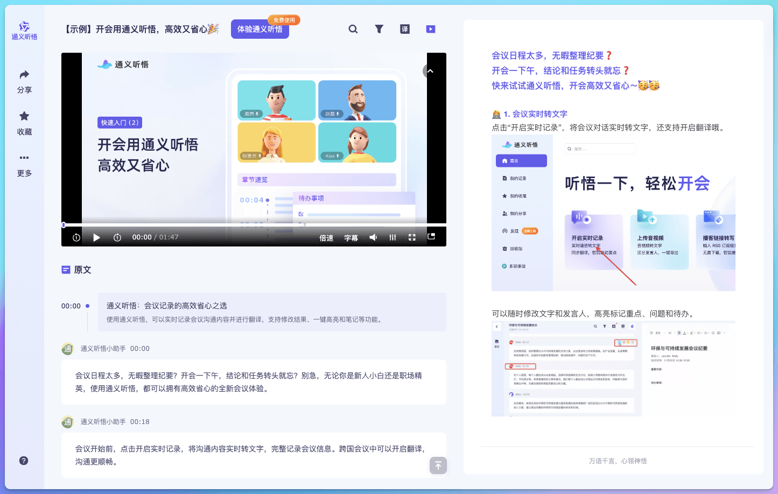The image size is (778, 494).
Task: Collapse the video with the chevron-up button
Action: pos(430,71)
